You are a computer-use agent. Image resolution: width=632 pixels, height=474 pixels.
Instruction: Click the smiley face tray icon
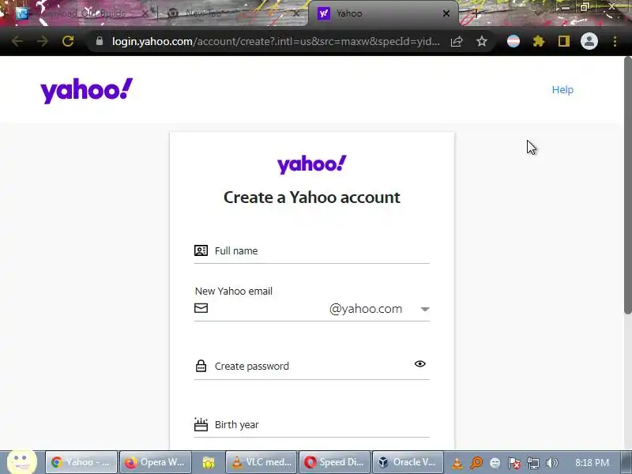coord(495,463)
